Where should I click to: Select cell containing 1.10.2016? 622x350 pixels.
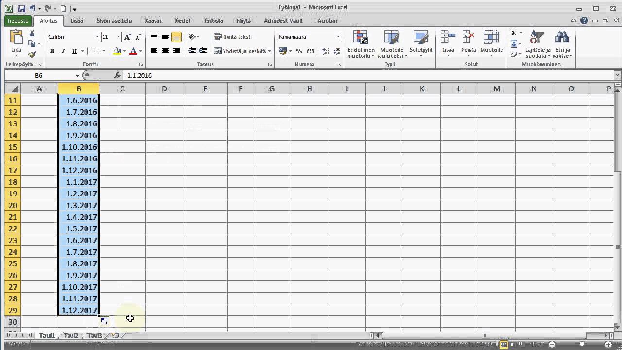79,147
